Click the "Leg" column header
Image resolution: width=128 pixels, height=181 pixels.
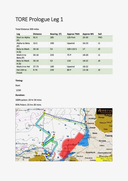click(18, 34)
